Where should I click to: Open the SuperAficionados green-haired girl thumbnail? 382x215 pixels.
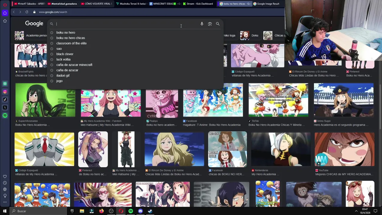(45, 100)
